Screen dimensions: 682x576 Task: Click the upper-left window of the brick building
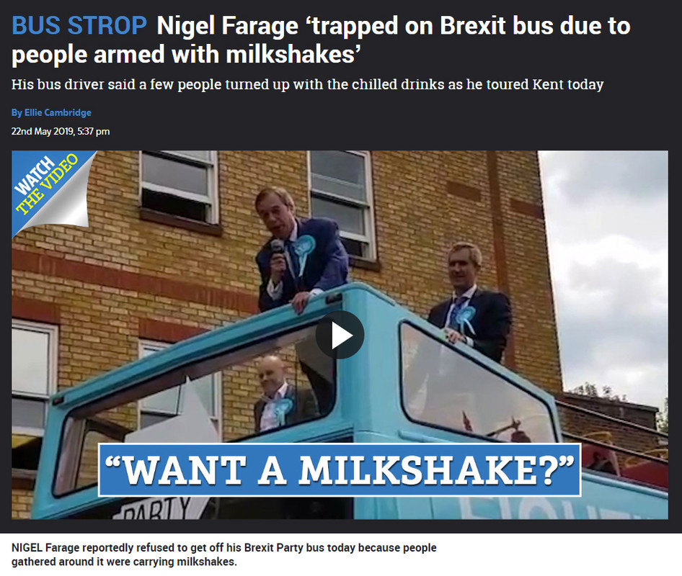pyautogui.click(x=179, y=186)
